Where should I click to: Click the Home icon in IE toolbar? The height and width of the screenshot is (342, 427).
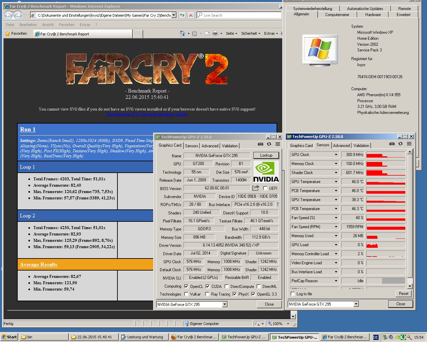(182, 33)
